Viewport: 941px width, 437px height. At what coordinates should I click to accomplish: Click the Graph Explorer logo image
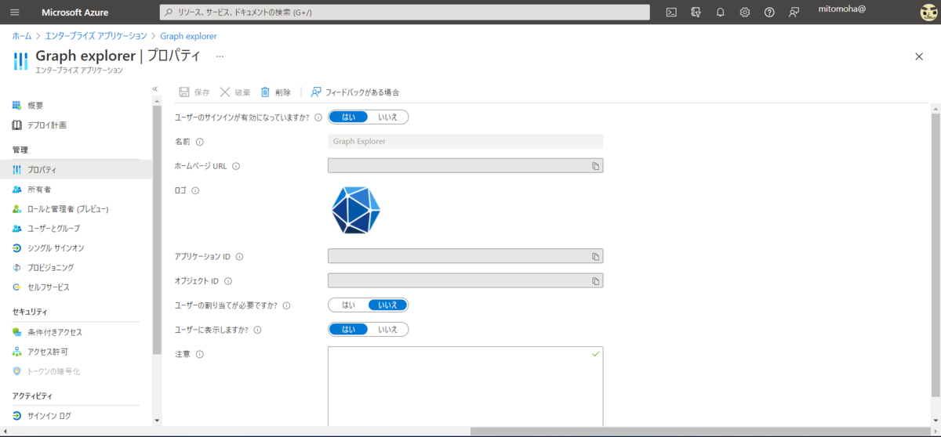(x=356, y=210)
